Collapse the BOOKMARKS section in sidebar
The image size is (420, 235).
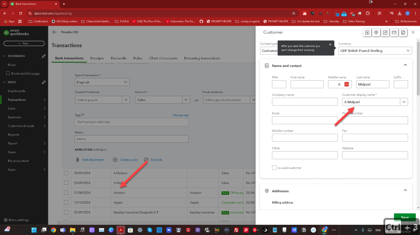tap(4, 56)
